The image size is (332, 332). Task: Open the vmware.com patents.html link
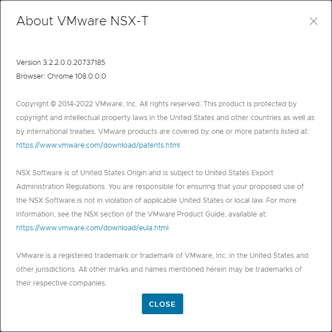(98, 145)
